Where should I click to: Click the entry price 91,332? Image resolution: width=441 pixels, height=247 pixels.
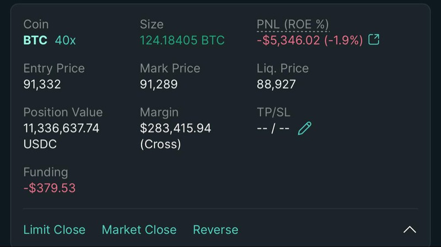42,84
